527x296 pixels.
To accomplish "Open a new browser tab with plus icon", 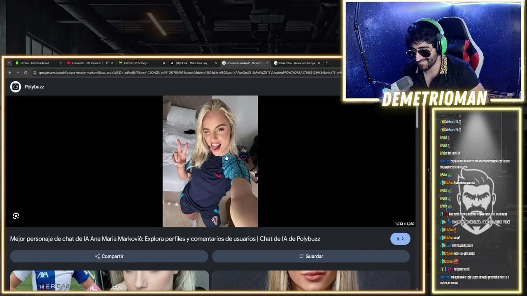I will (x=327, y=63).
